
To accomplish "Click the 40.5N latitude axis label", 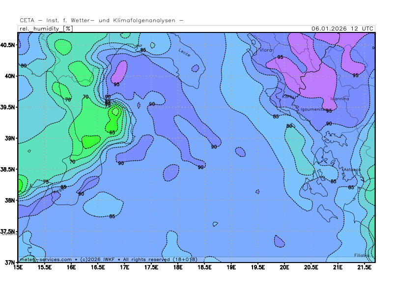I will pyautogui.click(x=8, y=45).
